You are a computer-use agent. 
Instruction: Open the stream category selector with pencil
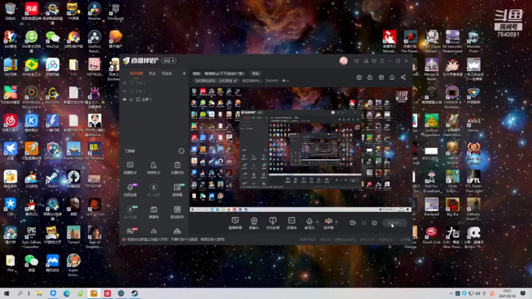[216, 80]
